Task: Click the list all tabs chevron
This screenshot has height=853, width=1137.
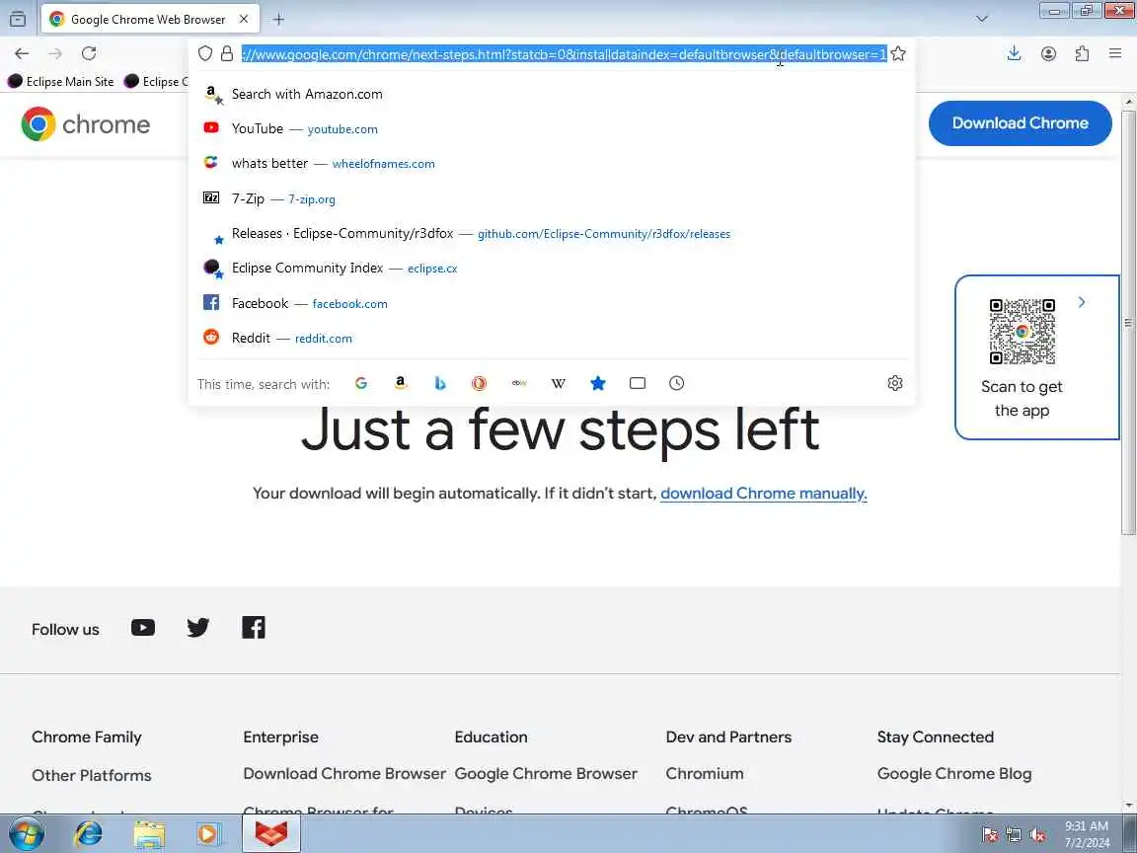Action: point(982,19)
